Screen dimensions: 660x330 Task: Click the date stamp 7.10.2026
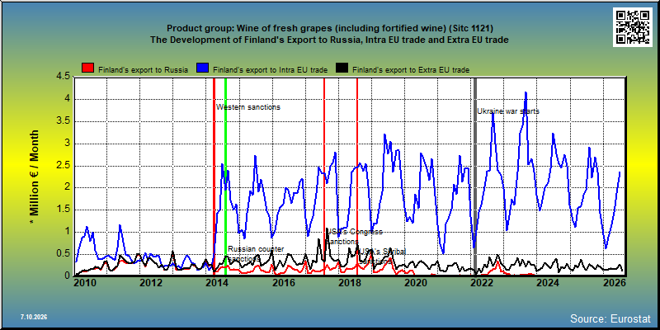pos(33,317)
